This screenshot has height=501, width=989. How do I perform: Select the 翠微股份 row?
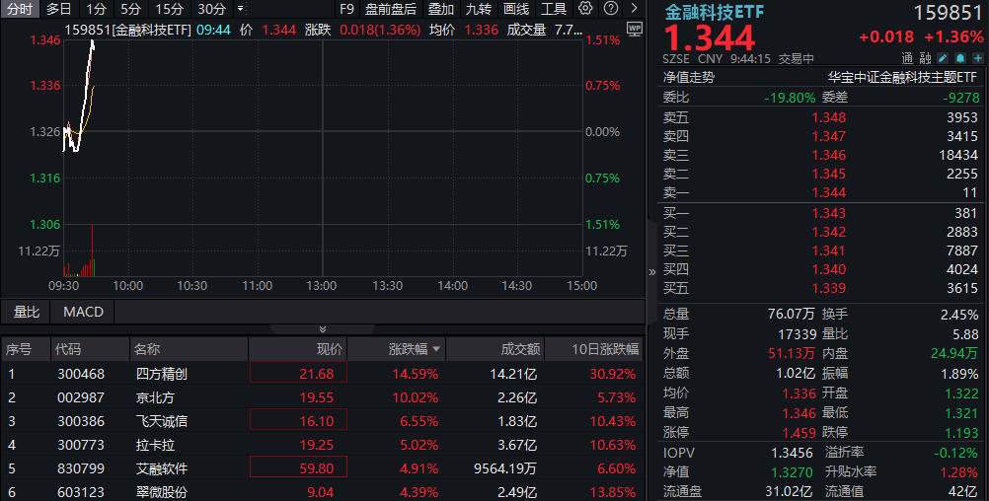click(323, 491)
